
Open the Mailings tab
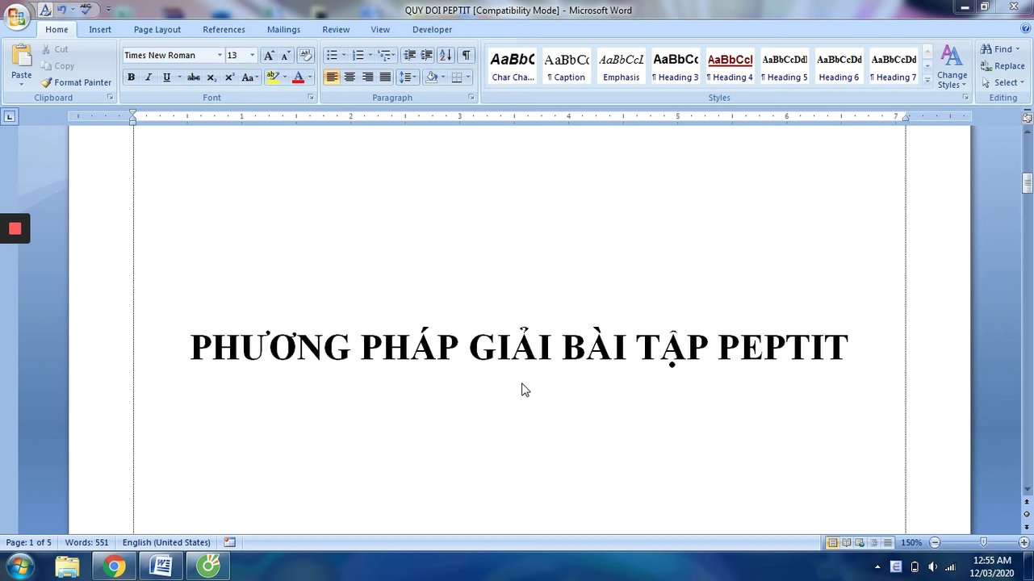(x=283, y=30)
